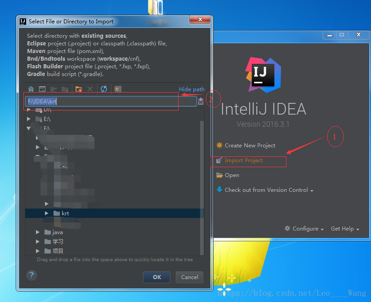The image size is (371, 302).
Task: Click the Version Control download arrow icon
Action: [219, 190]
